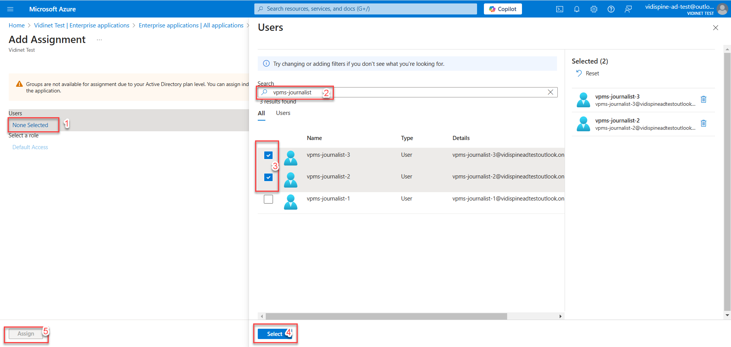Uncheck the vpms-journalist-2 checkbox

268,177
